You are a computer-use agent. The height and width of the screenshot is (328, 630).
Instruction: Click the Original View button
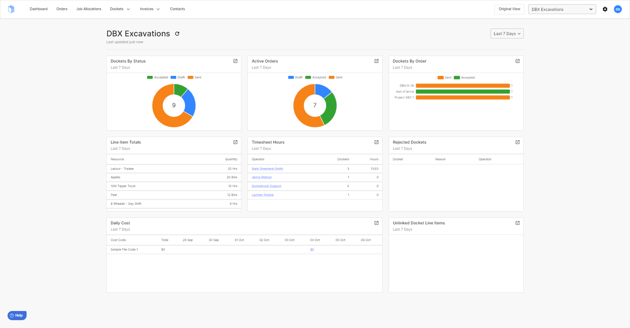point(509,9)
